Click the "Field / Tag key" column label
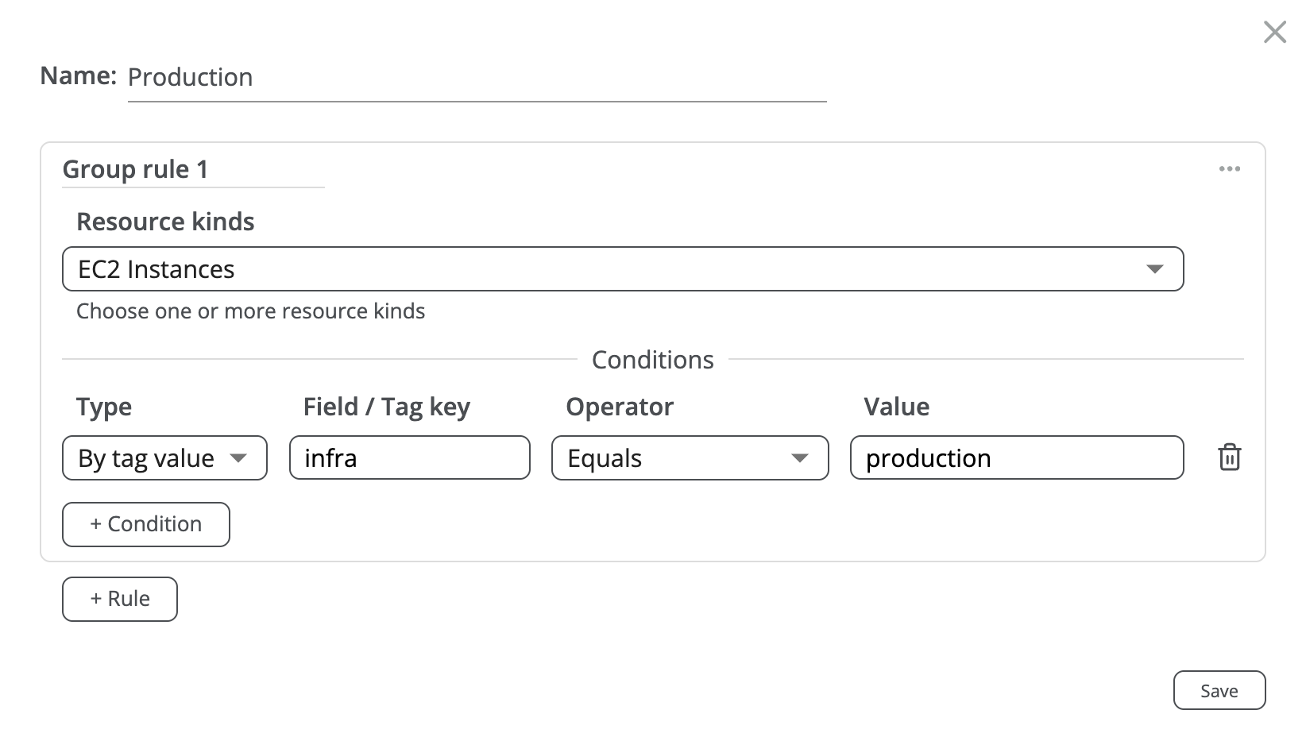This screenshot has width=1306, height=737. click(x=387, y=407)
